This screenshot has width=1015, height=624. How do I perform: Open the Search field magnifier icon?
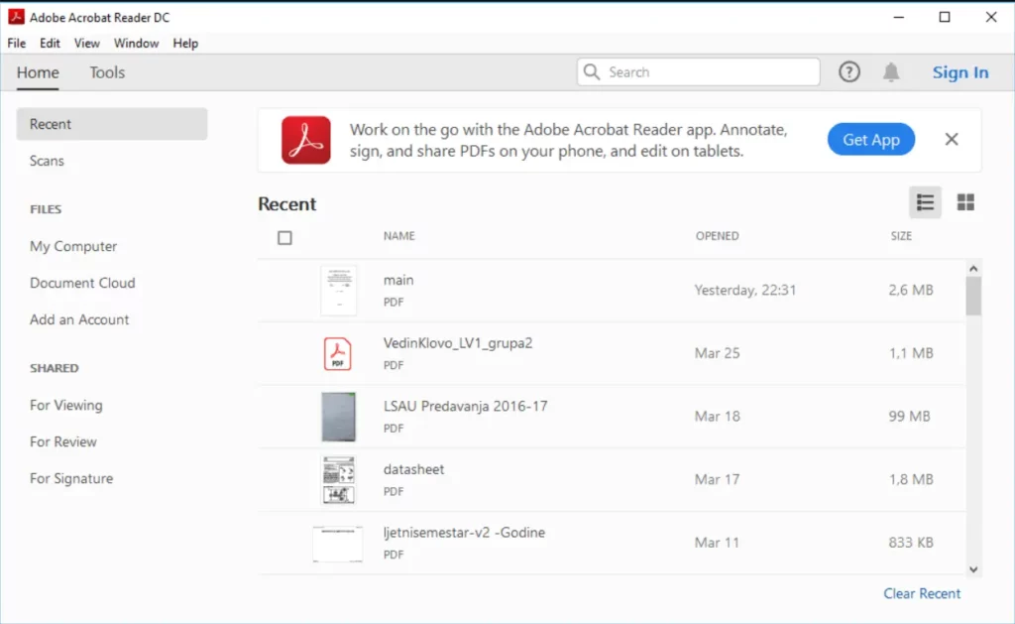(x=592, y=71)
